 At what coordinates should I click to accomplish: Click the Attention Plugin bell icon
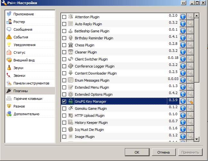(x=71, y=17)
